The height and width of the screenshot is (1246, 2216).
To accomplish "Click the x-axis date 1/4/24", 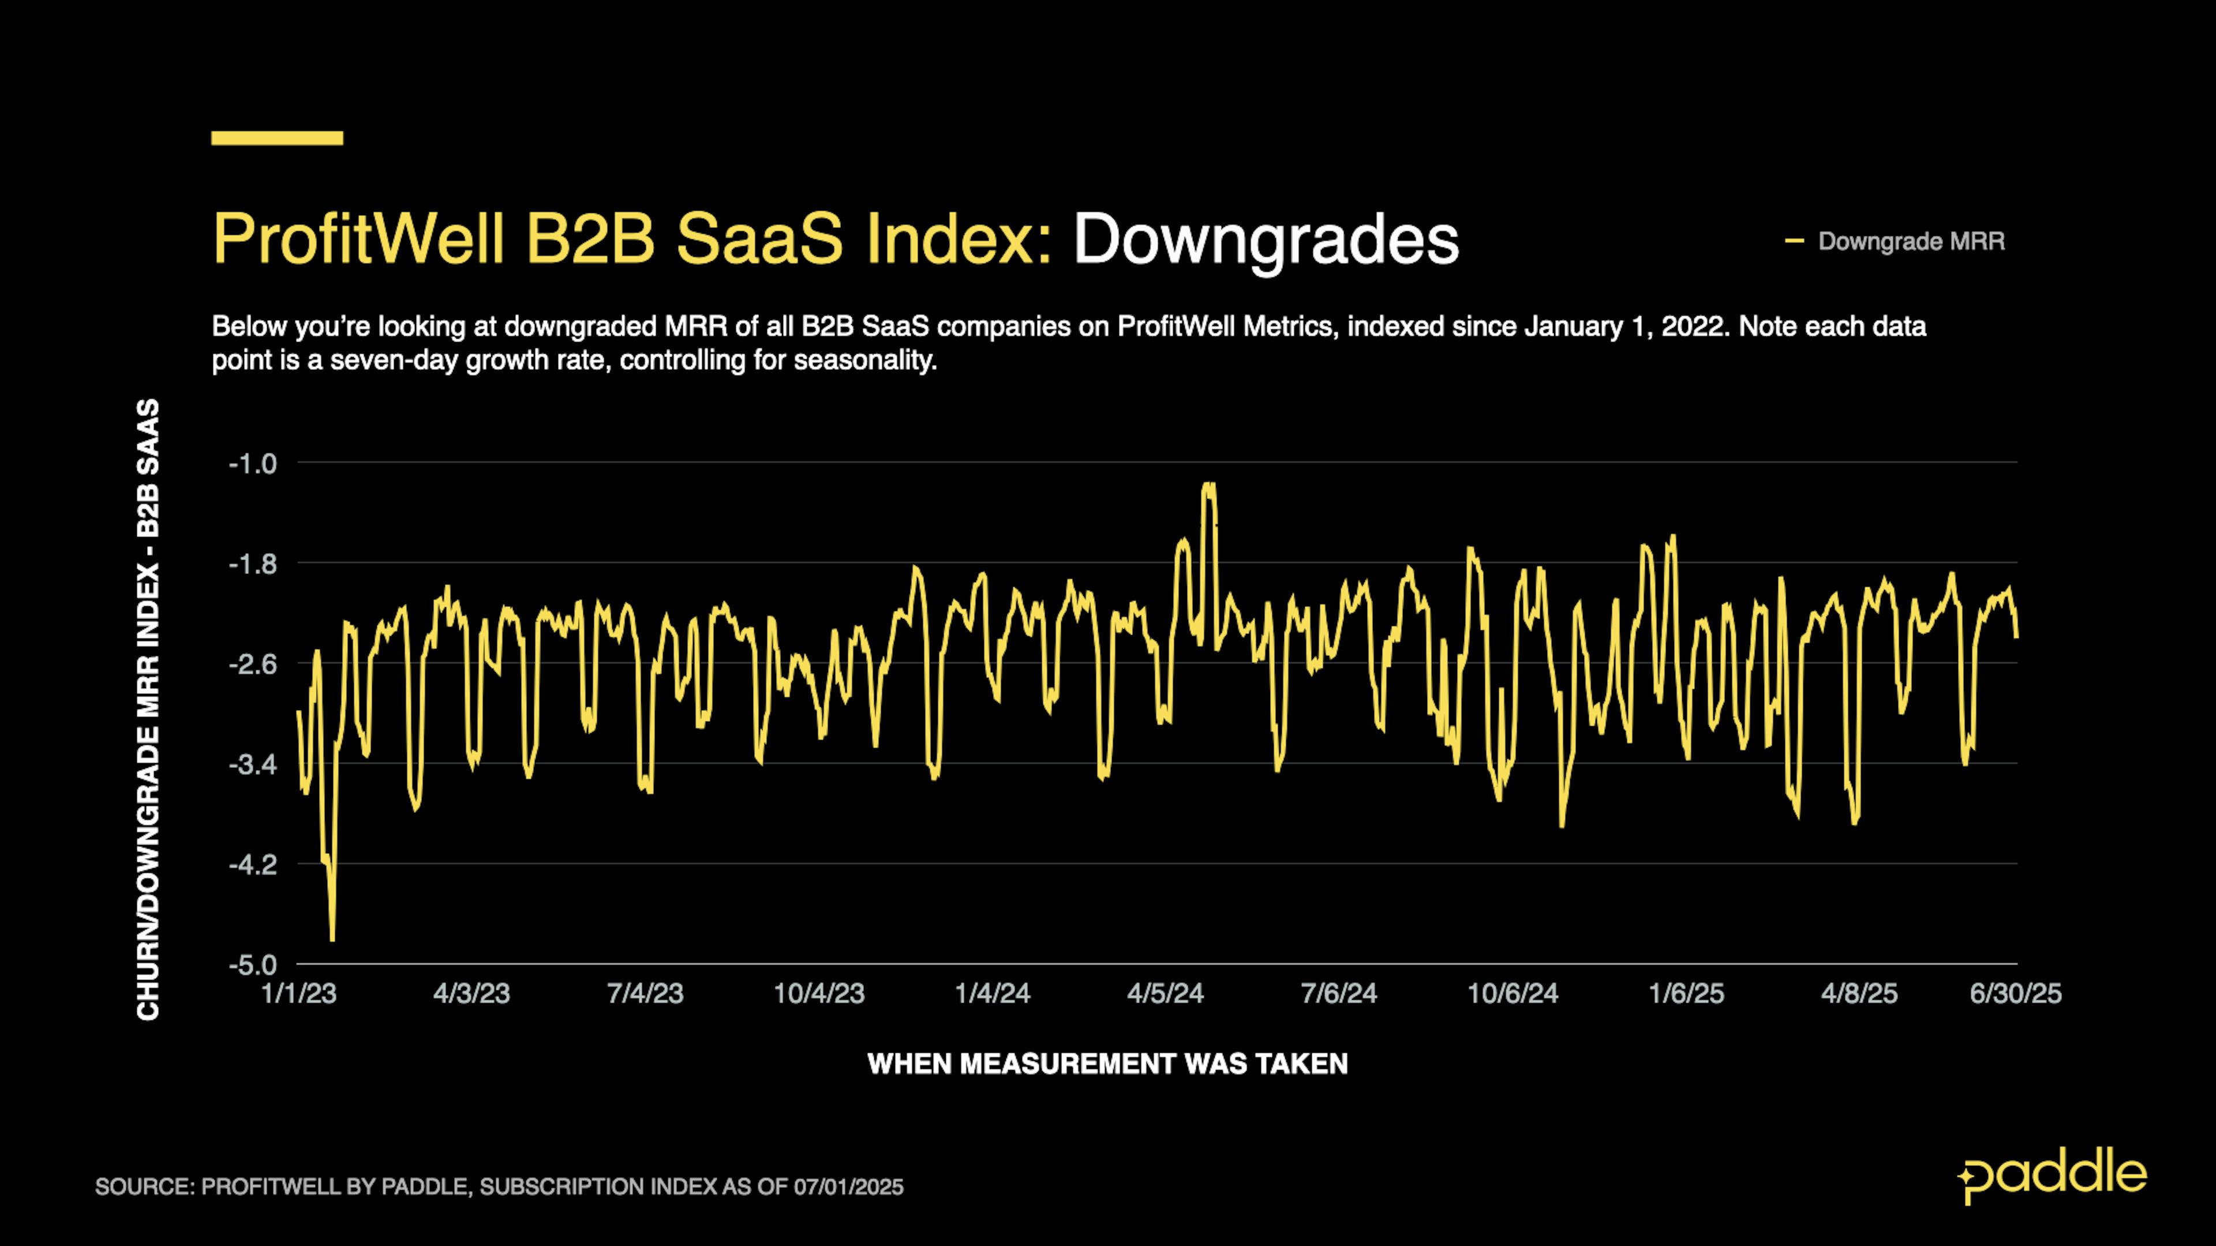I will pos(993,994).
